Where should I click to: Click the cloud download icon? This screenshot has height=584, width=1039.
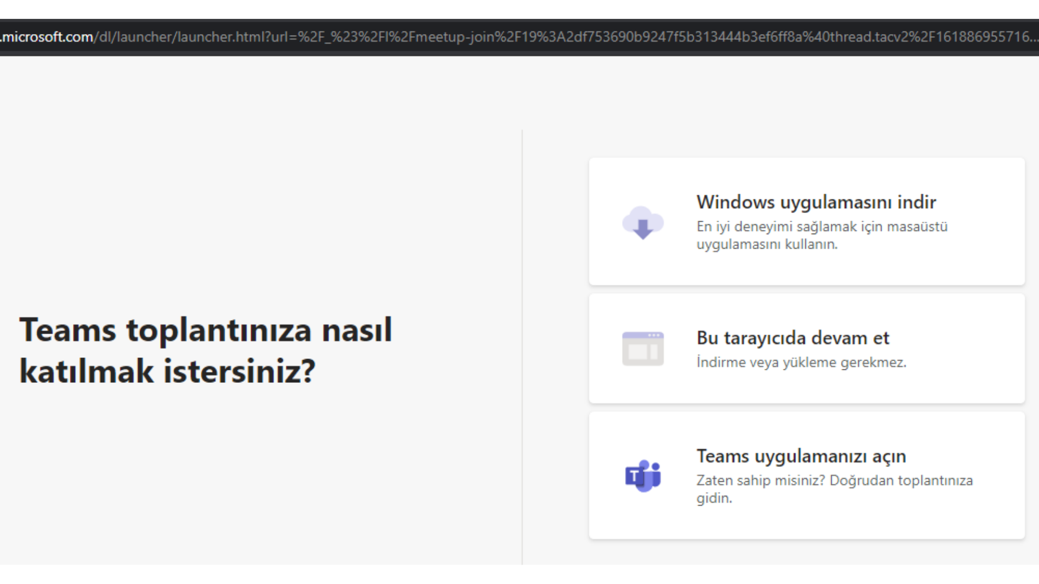tap(643, 222)
